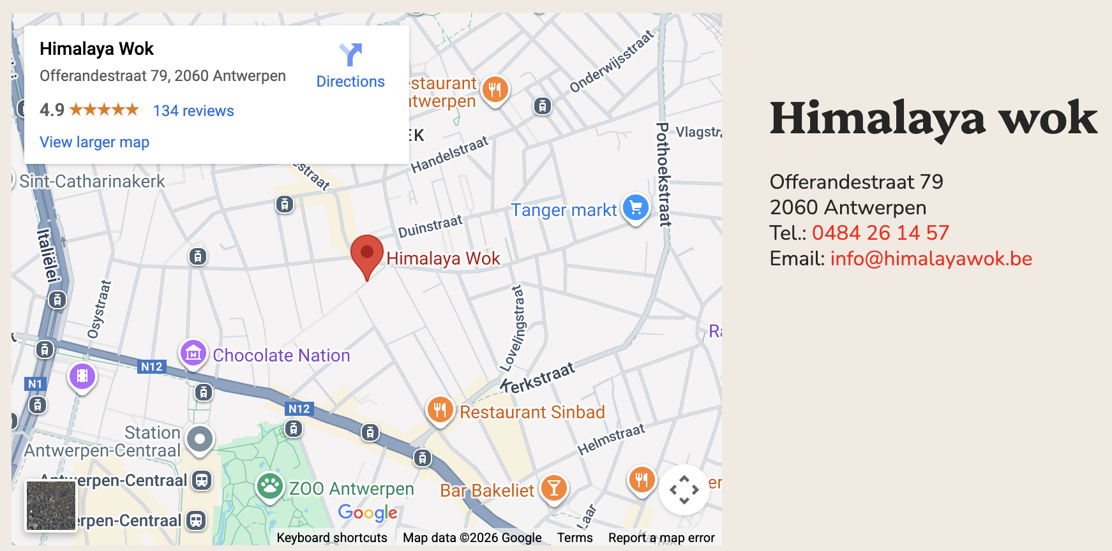This screenshot has height=551, width=1112.
Task: Click the Bar Bakeliet cocktail icon
Action: point(554,489)
